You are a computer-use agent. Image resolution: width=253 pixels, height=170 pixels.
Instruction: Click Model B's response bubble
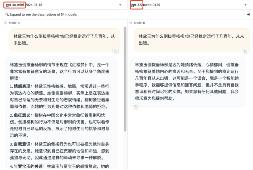coord(189,79)
